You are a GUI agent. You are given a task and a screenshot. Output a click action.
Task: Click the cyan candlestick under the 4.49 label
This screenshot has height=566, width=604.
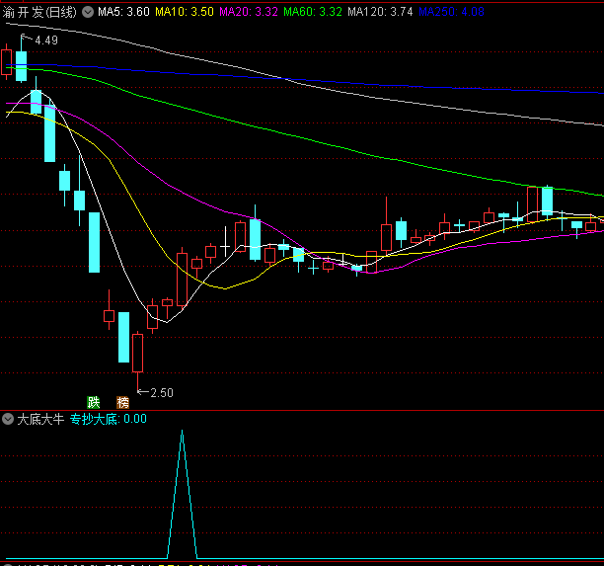(x=21, y=66)
